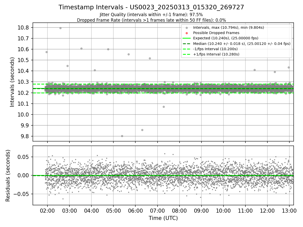This screenshot has width=303, height=227.
Task: Click the y-axis tick label '10.6'
Action: pos(23,49)
